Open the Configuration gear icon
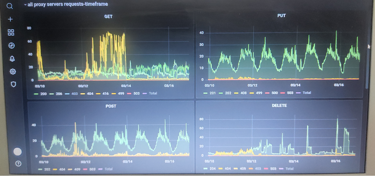This screenshot has width=375, height=177. [x=13, y=72]
